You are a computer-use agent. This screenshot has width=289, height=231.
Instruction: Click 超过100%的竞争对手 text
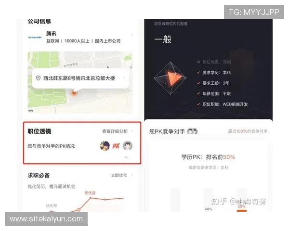248,131
